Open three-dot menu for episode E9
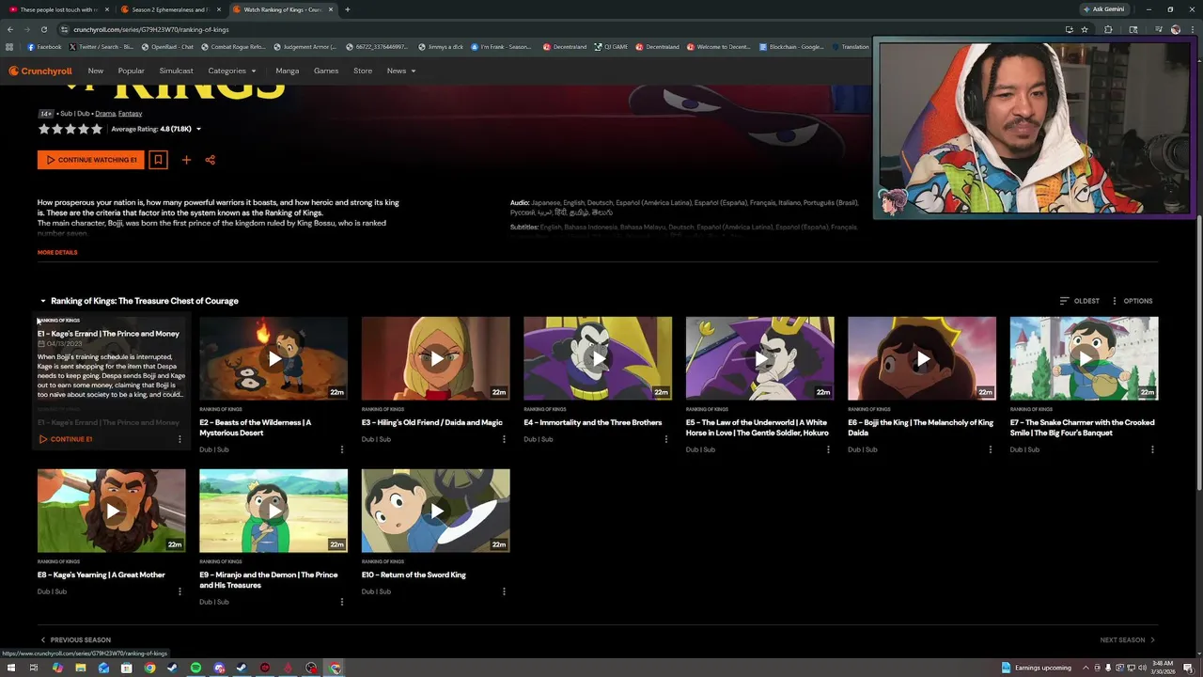The height and width of the screenshot is (677, 1203). (342, 602)
